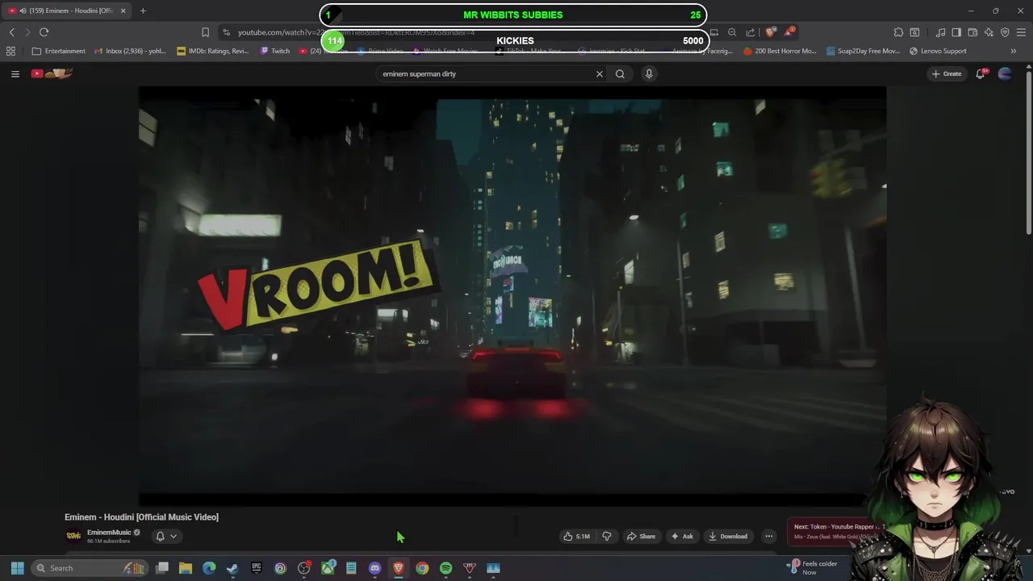This screenshot has width=1033, height=581.
Task: Select the Eminem - Houdini browser tab
Action: (65, 10)
